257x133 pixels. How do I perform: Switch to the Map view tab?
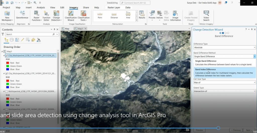66,29
